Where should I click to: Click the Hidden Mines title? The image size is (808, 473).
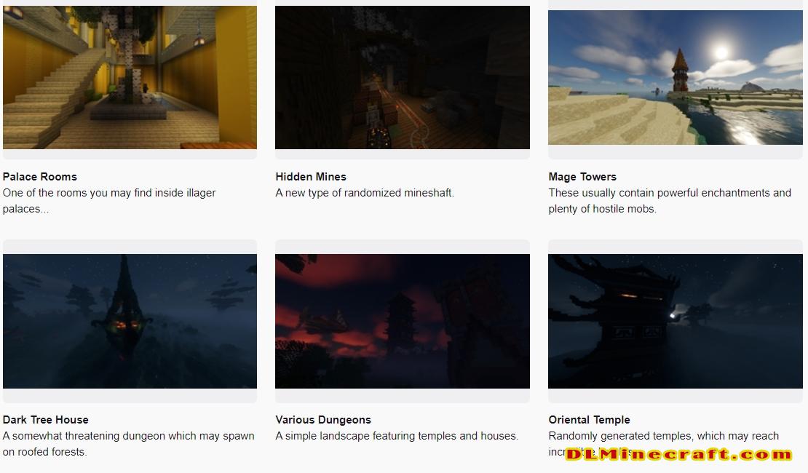(311, 177)
